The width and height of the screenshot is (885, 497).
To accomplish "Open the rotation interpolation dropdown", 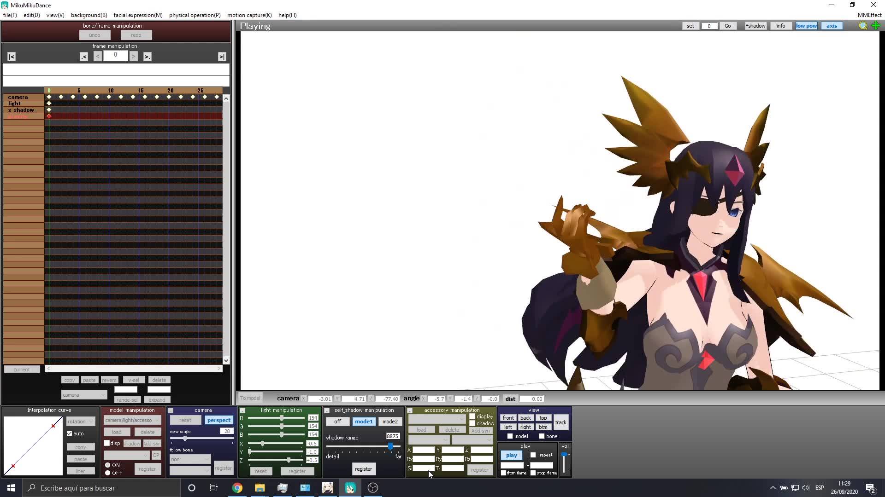I will point(81,422).
